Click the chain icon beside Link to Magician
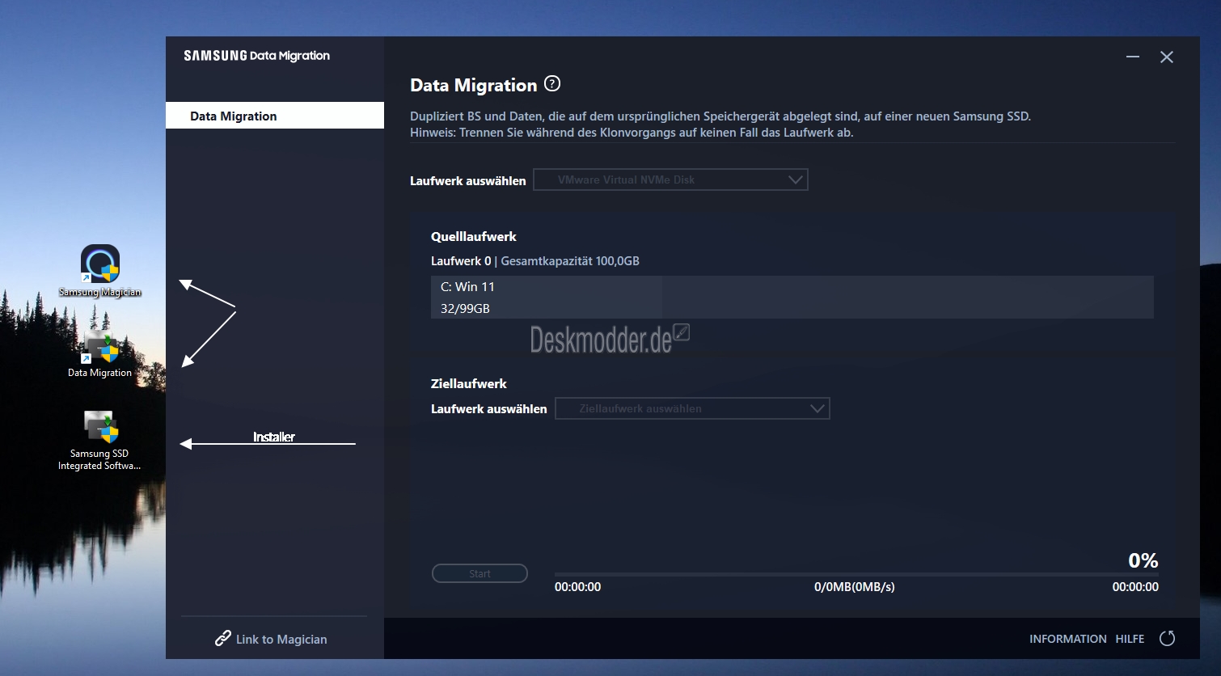 point(223,639)
